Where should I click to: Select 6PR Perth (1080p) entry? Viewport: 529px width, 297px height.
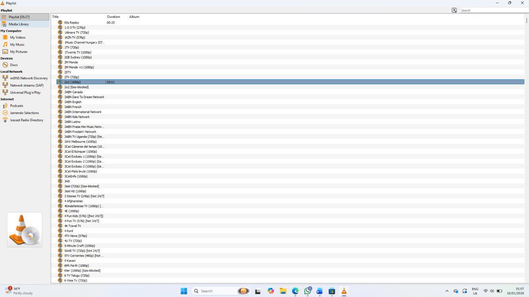tap(77, 266)
